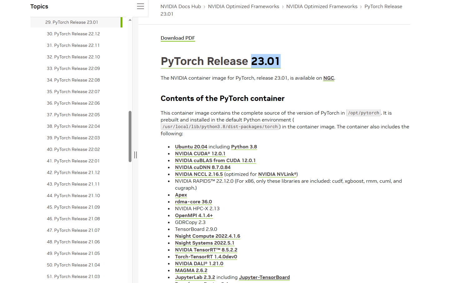Open the Apex link
Image resolution: width=454 pixels, height=283 pixels.
(x=181, y=195)
